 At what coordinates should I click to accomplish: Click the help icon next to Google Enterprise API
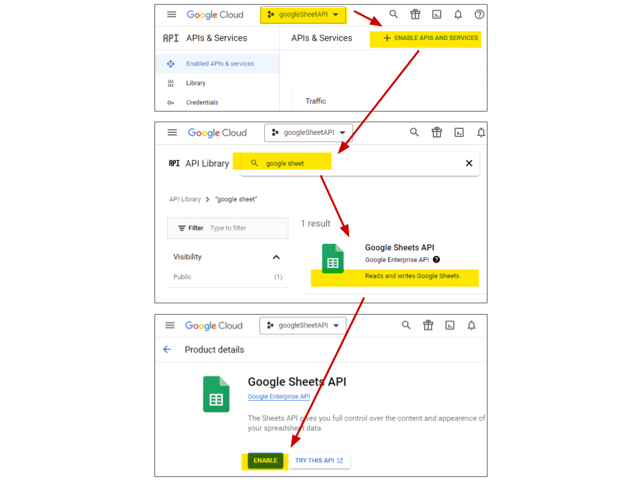click(437, 259)
